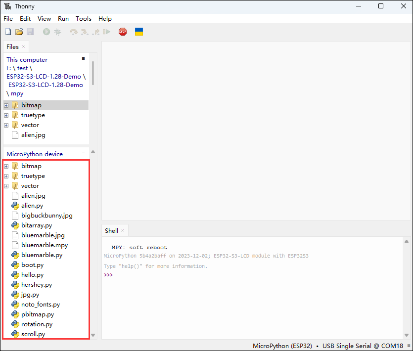Click the 'This computer' heading link
Image resolution: width=413 pixels, height=351 pixels.
coord(27,60)
